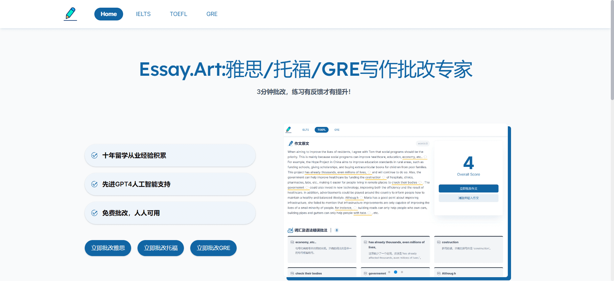Image resolution: width=614 pixels, height=281 pixels.
Task: Click comment icon on 'has already thousands' card
Action: pyautogui.click(x=366, y=242)
